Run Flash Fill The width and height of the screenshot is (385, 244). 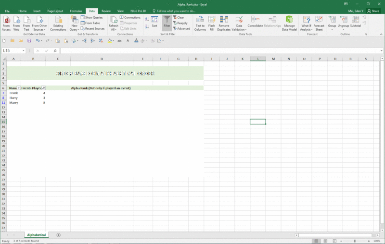pyautogui.click(x=211, y=24)
